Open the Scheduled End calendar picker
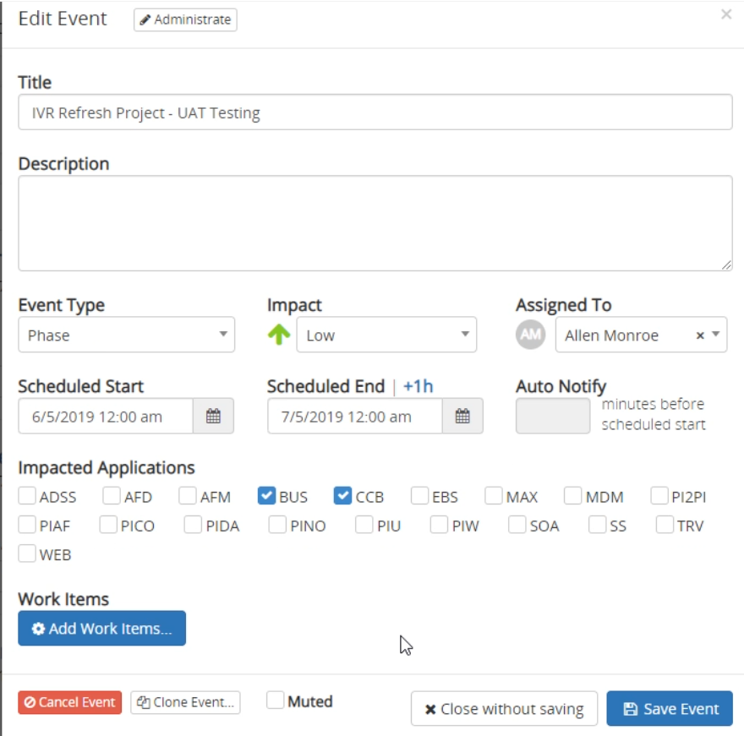744x736 pixels. pyautogui.click(x=462, y=416)
